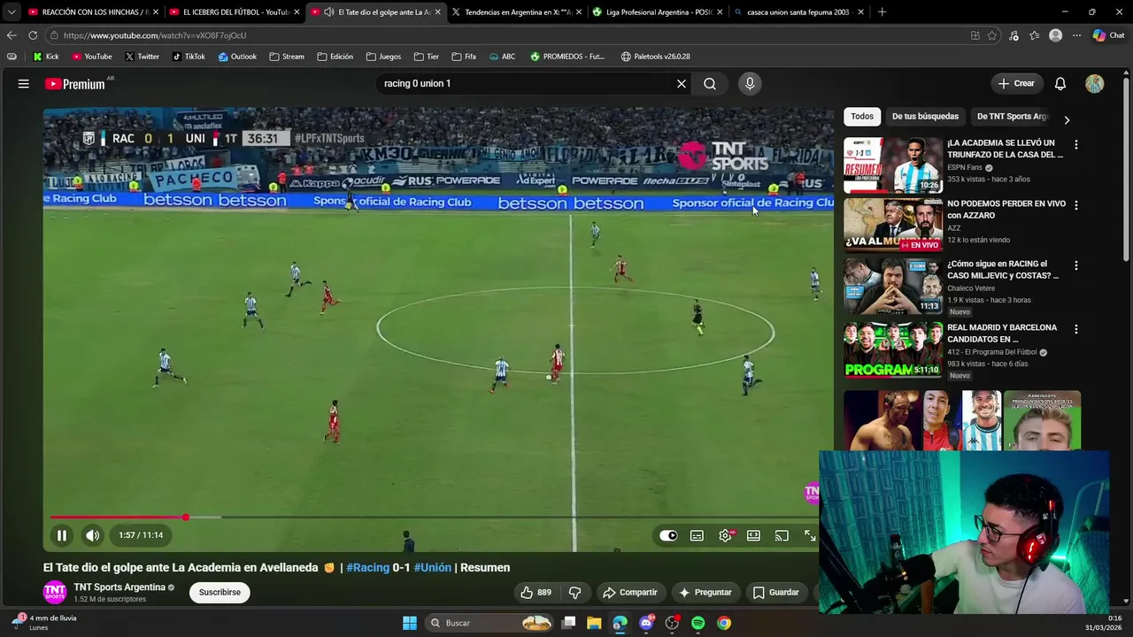Go back to previous page

click(12, 35)
